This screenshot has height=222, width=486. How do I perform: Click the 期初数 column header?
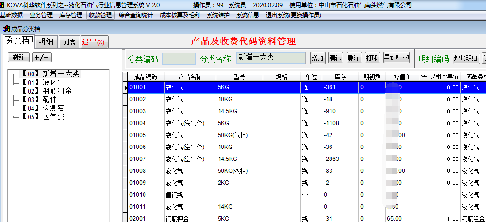(372, 77)
